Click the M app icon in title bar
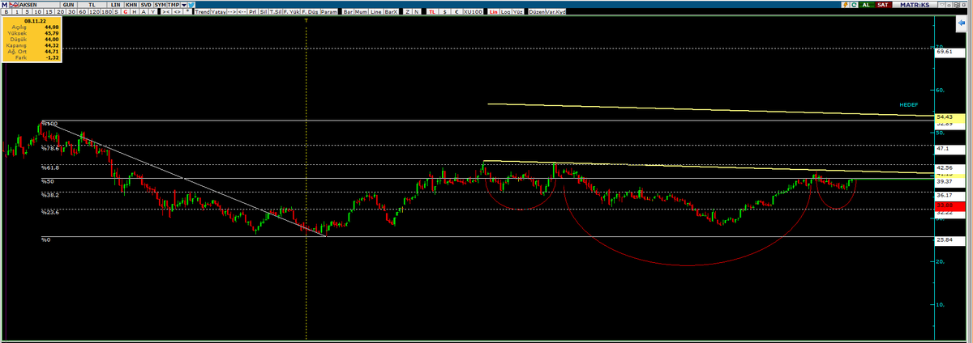973x343 pixels. click(x=4, y=5)
